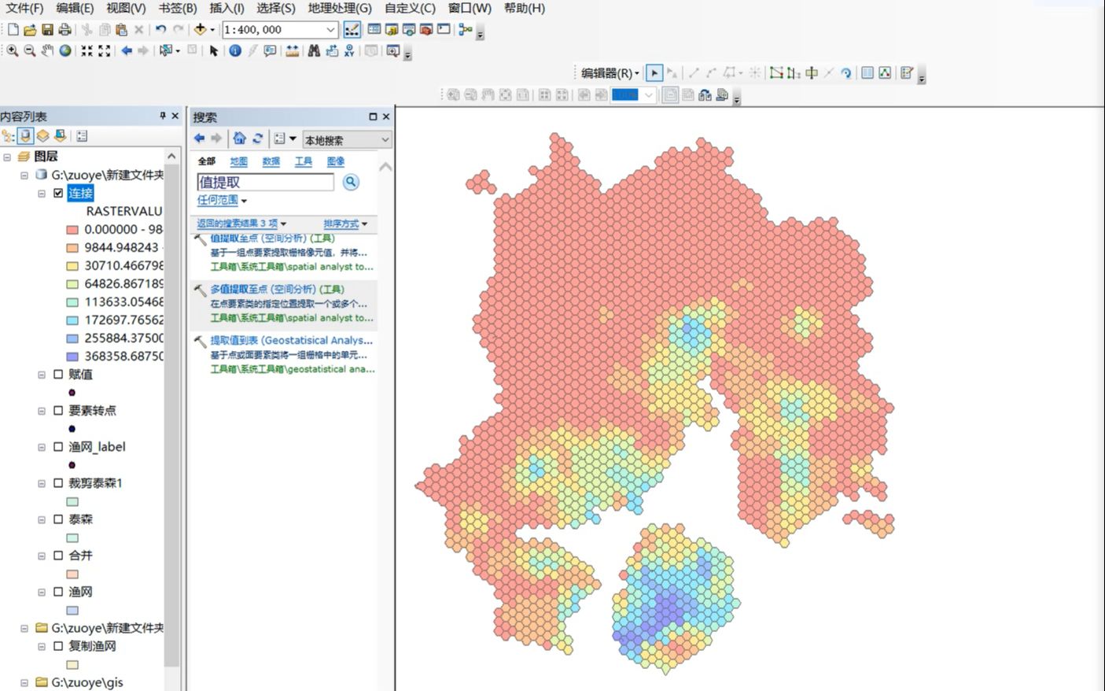Select the Identify information tool

(x=234, y=50)
